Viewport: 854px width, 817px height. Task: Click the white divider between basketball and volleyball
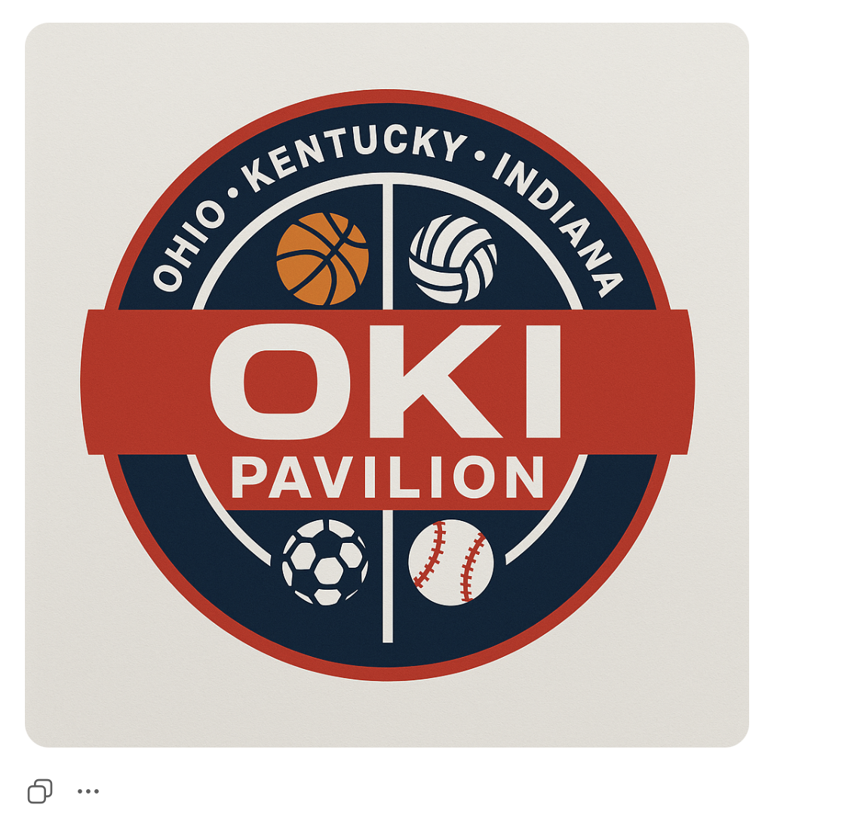pyautogui.click(x=388, y=246)
